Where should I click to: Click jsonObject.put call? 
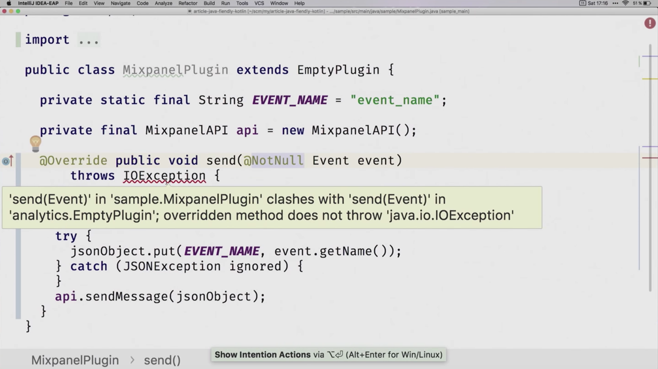click(123, 251)
